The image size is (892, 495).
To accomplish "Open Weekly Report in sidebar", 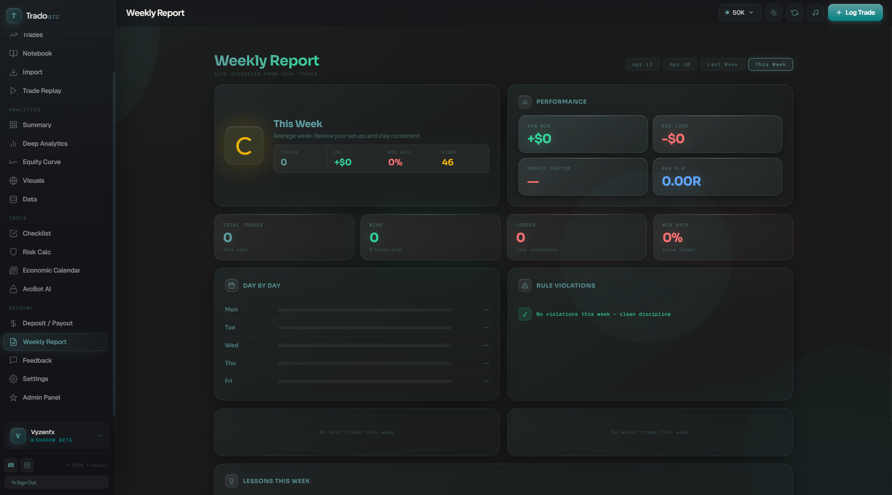I will [55, 342].
